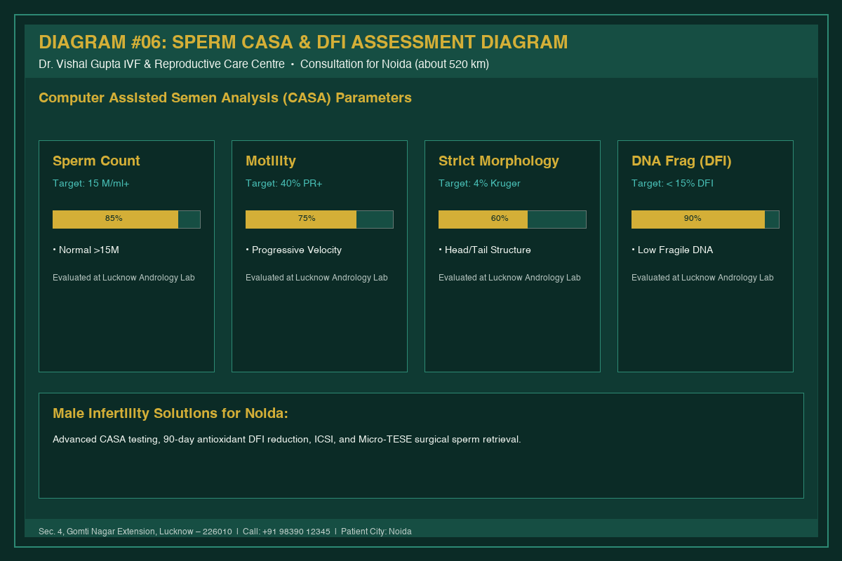Click the 'Advanced CASA testing' solutions paragraph

coord(287,440)
